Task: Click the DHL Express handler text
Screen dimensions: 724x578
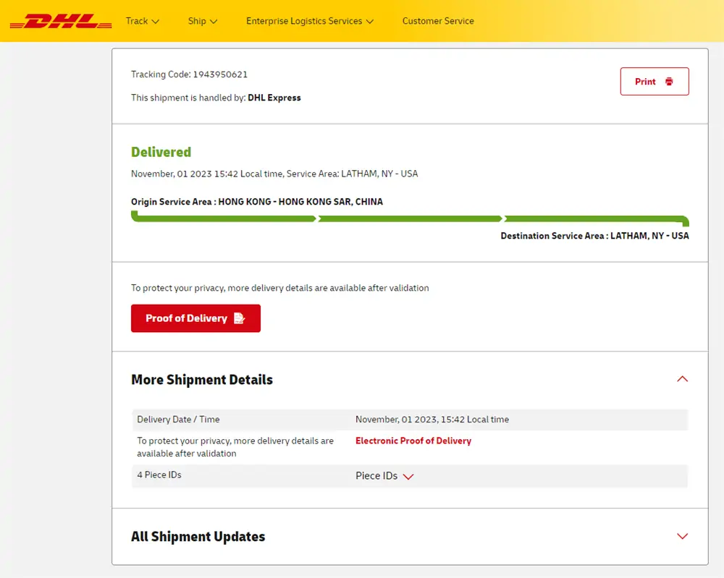Action: (x=274, y=98)
